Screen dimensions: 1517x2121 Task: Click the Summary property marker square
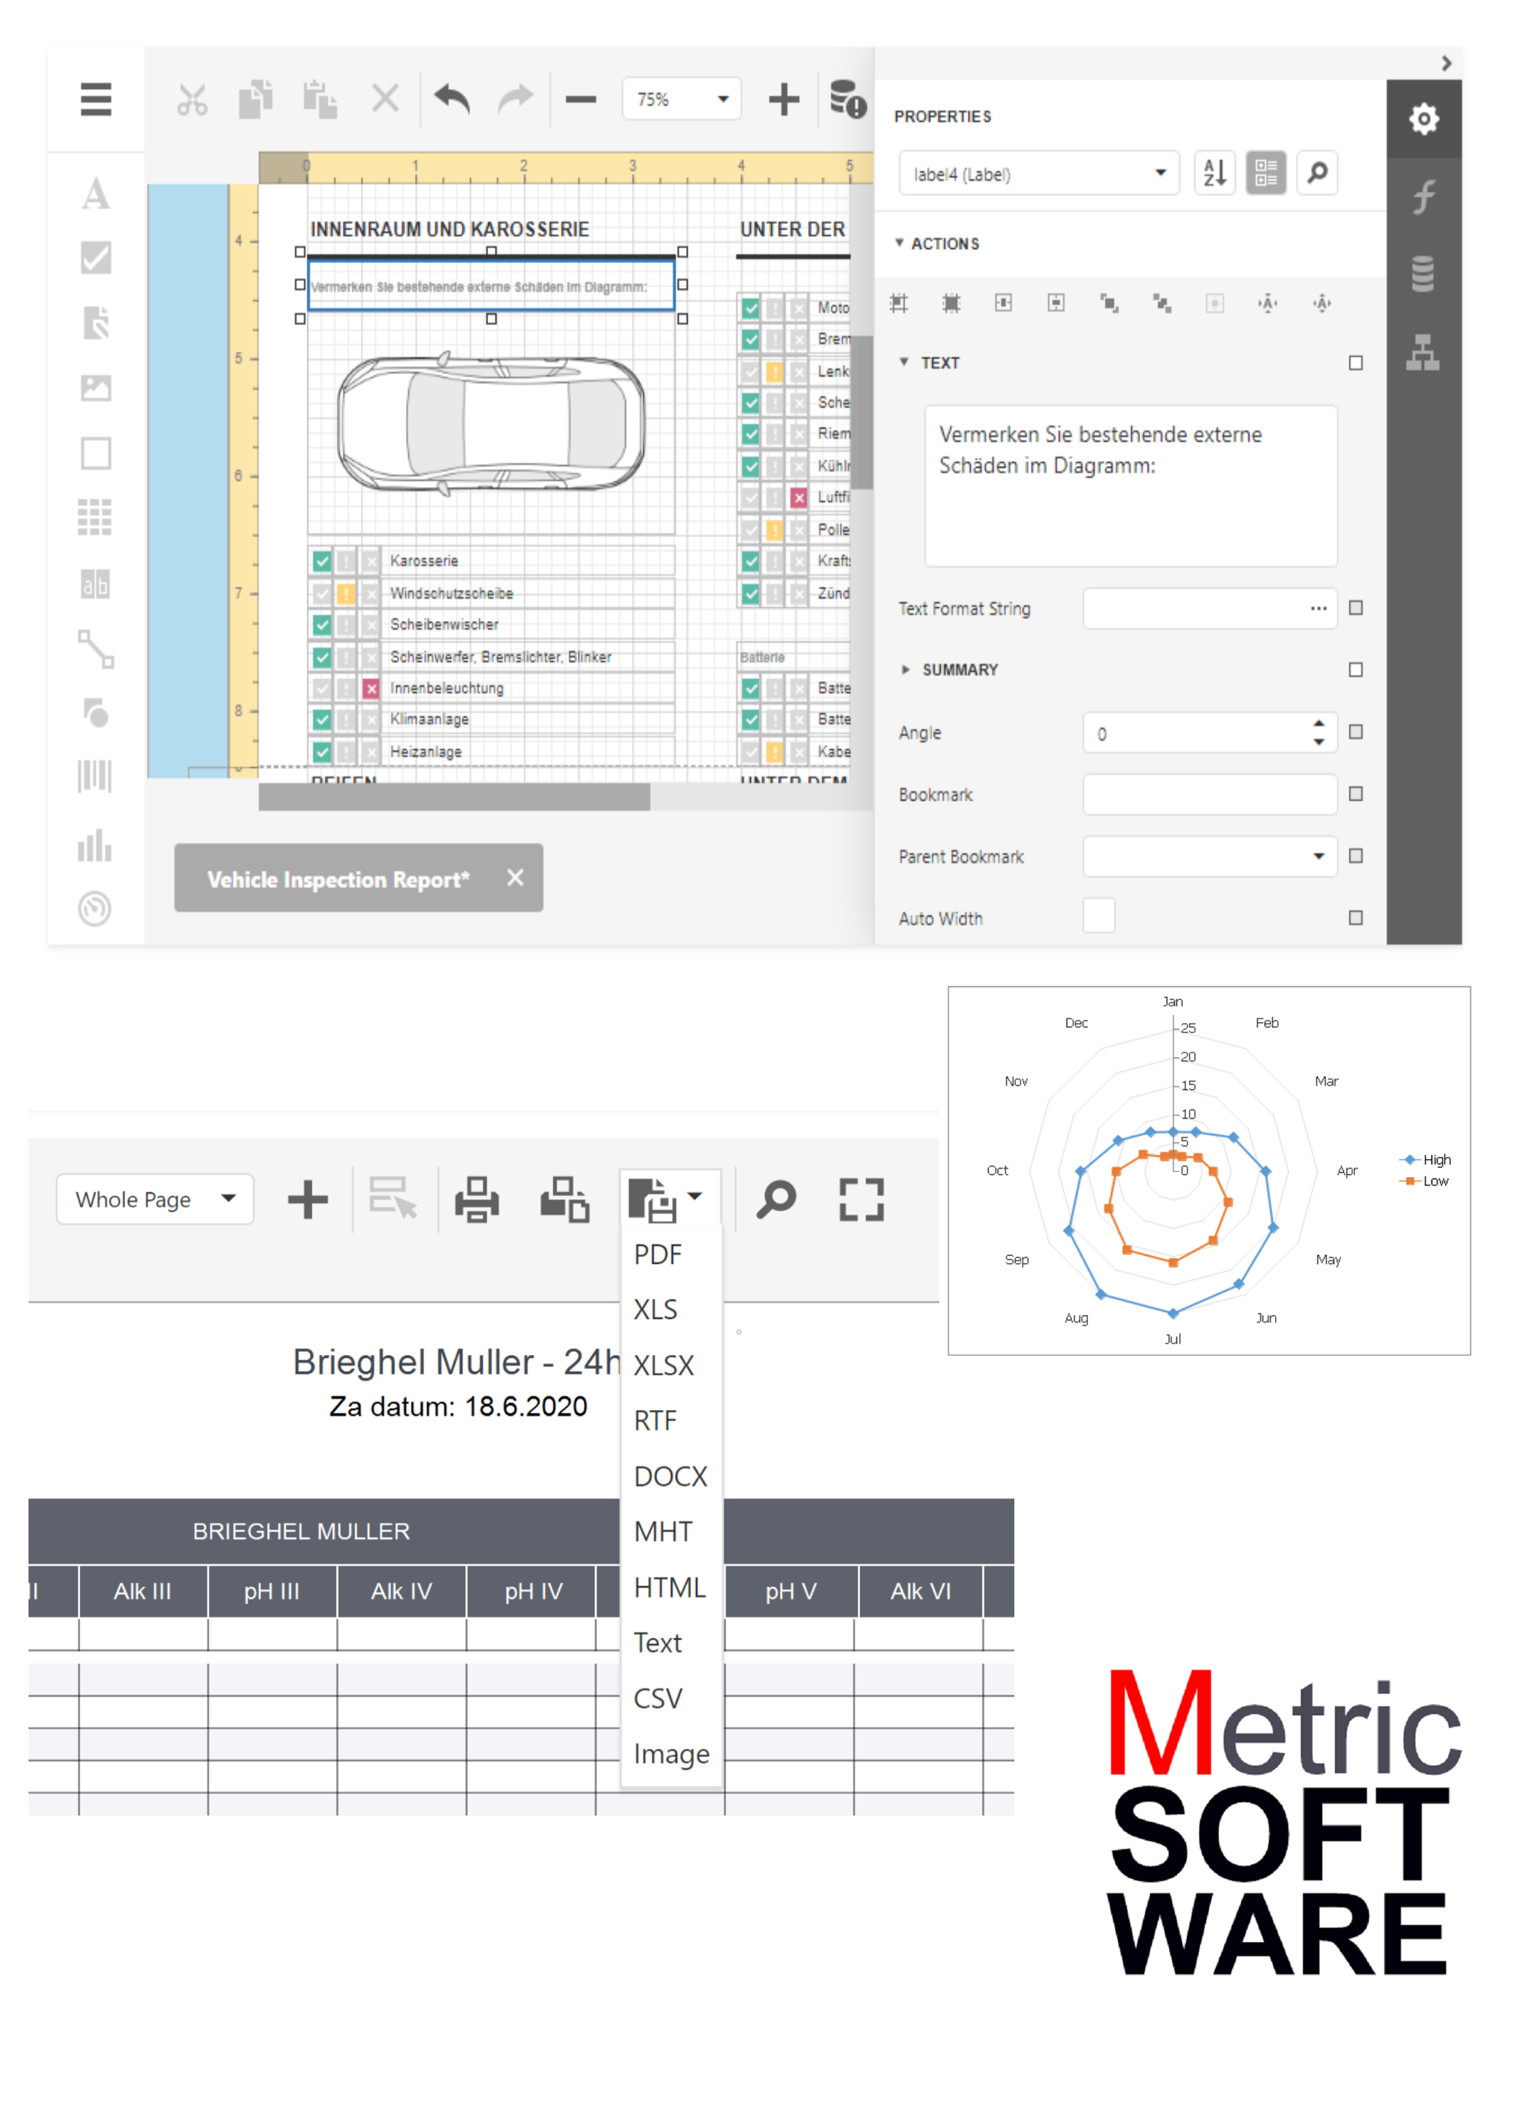(x=1356, y=669)
